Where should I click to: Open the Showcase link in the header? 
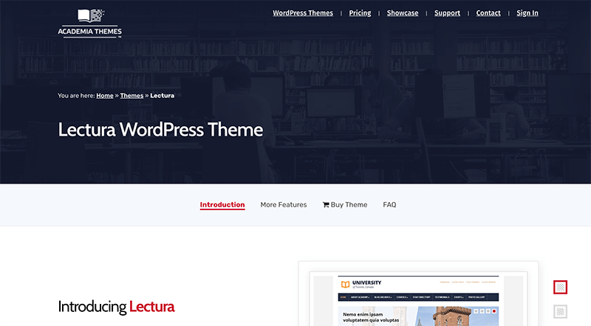[x=403, y=13]
